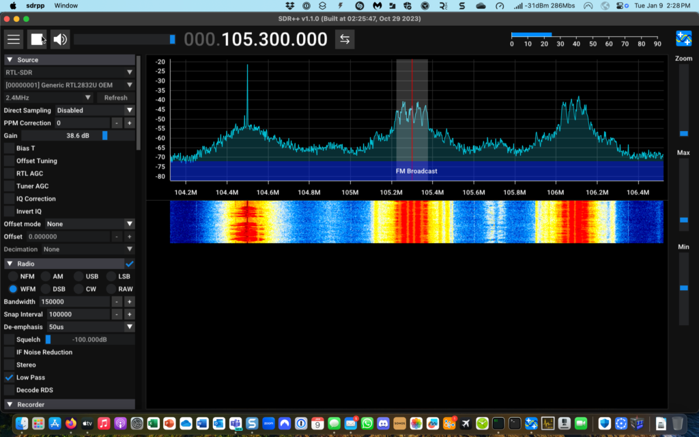Click the SDR++ logo icon top right
The height and width of the screenshot is (437, 699).
point(683,38)
